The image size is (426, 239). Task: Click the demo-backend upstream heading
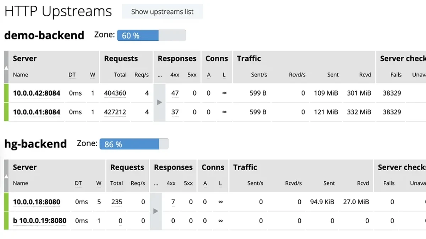click(x=44, y=35)
